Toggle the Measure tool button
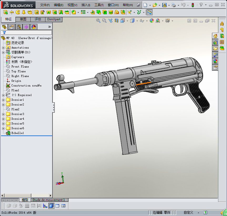The height and width of the screenshot is (216, 227). 149,12
